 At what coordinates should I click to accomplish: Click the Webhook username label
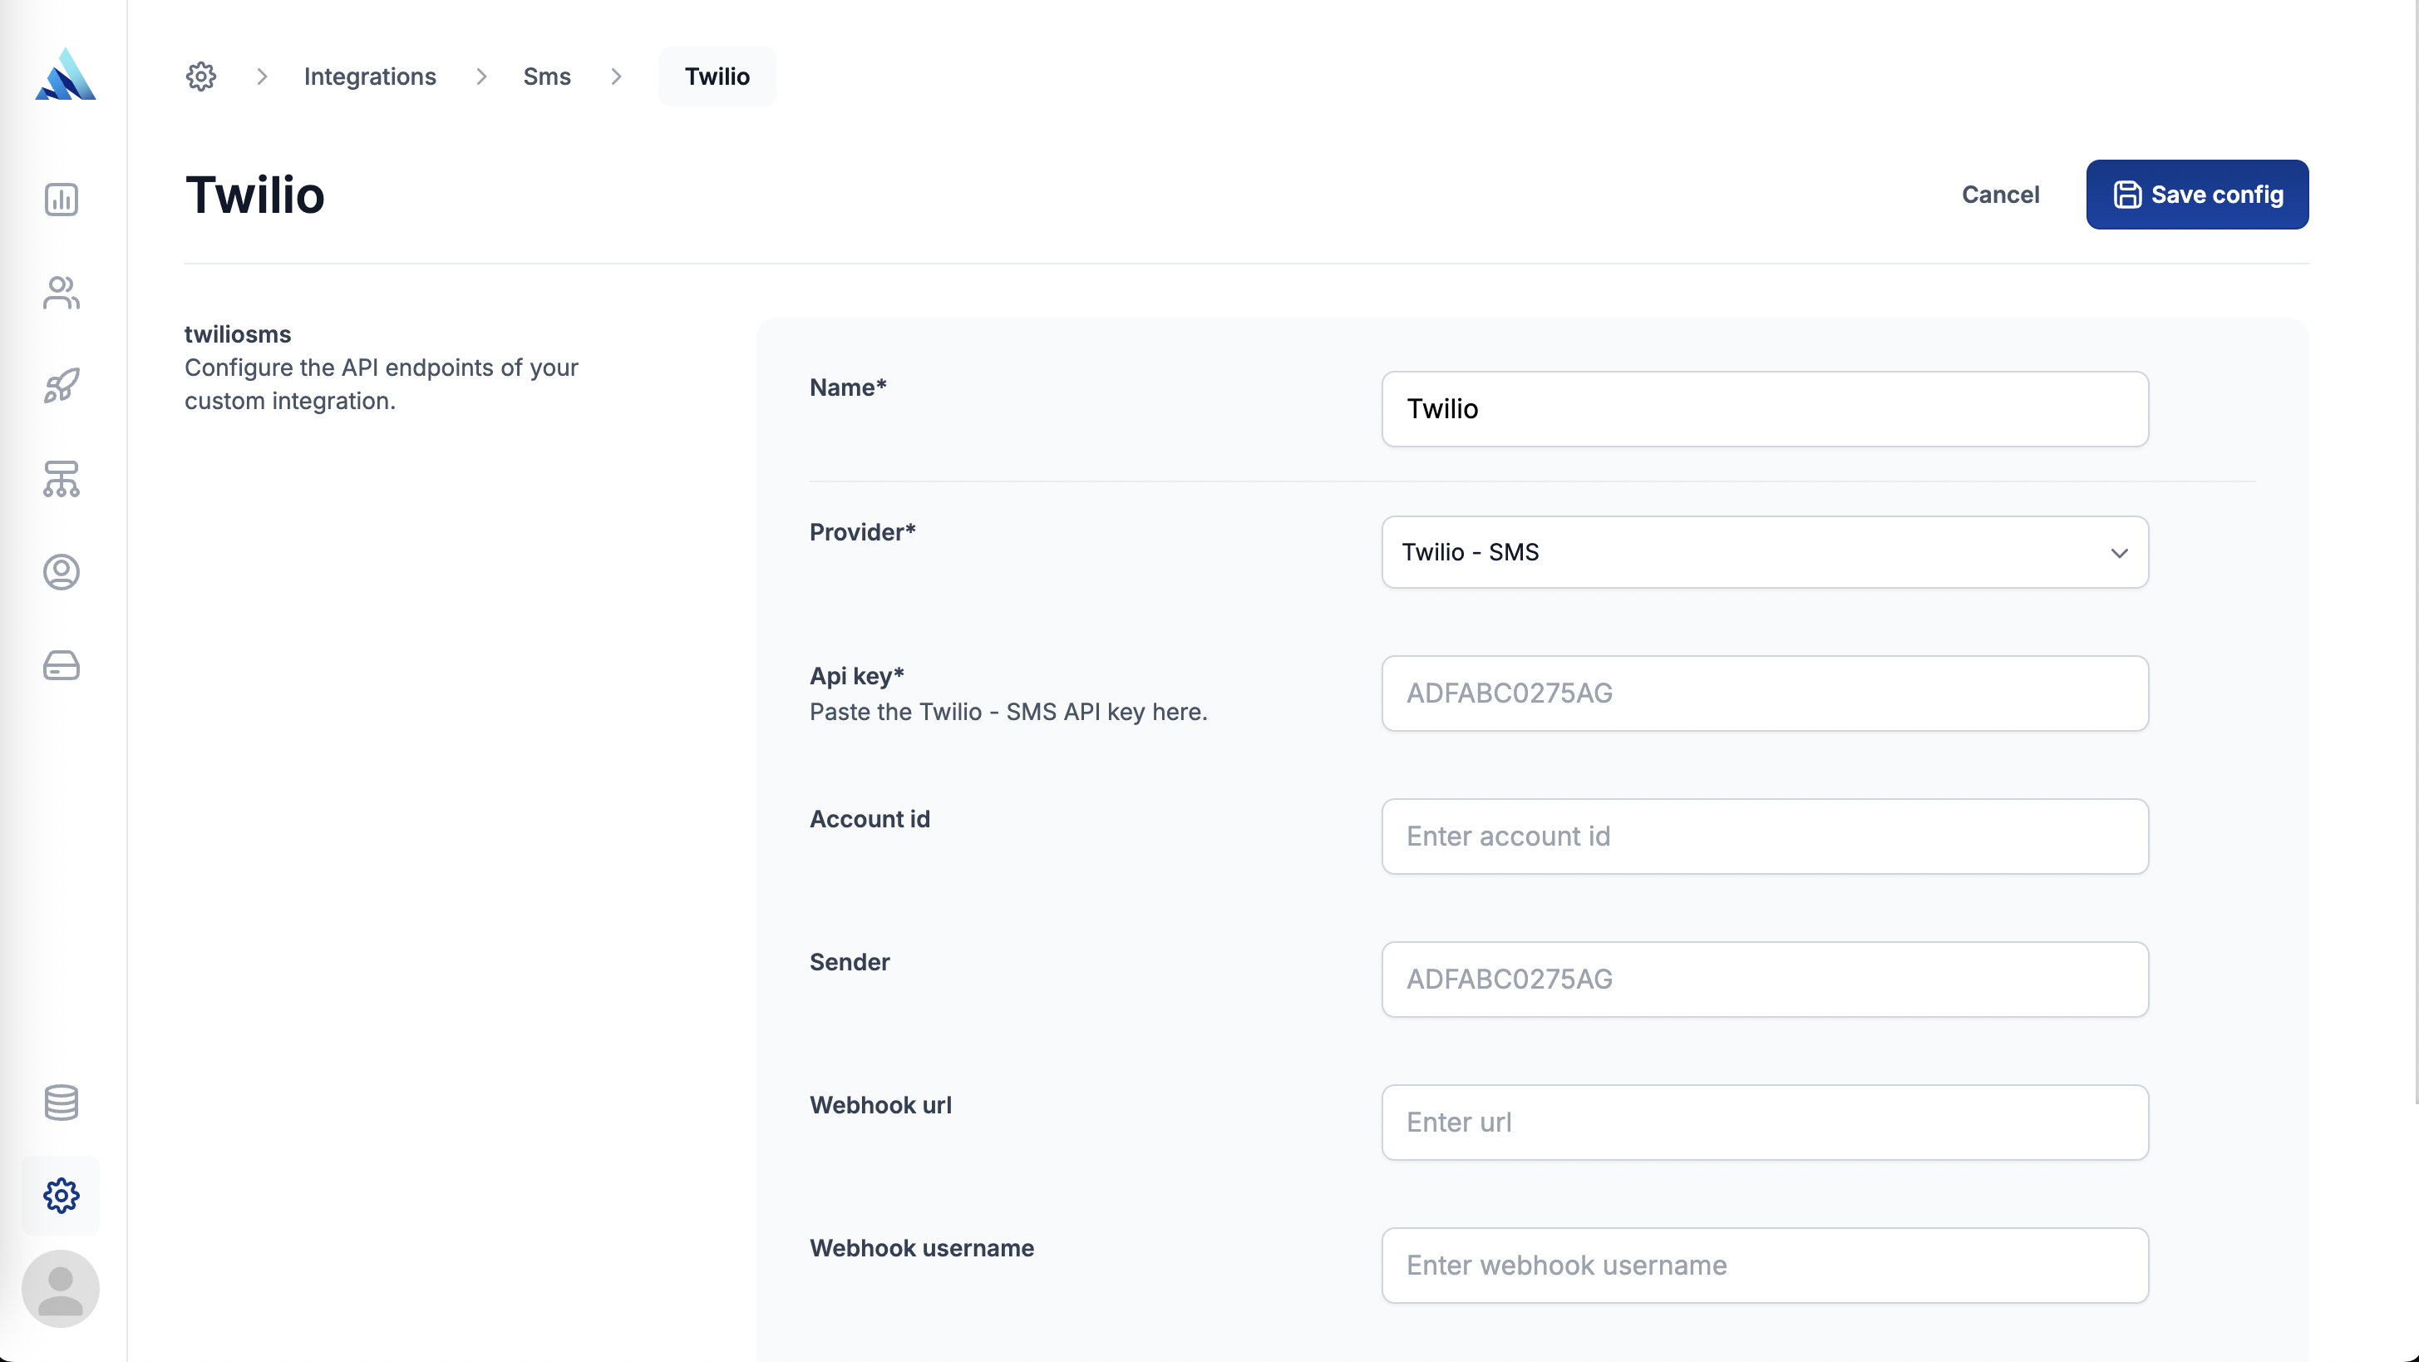point(921,1247)
